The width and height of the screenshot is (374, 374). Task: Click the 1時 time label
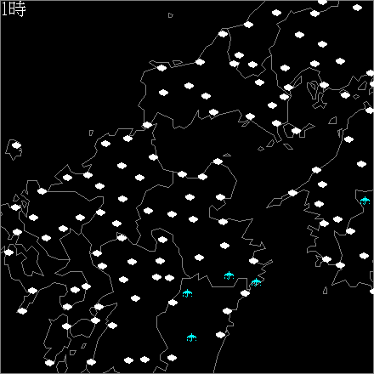click(x=14, y=9)
